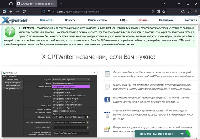Click the X-GPTWriter незаменим heading

click(x=99, y=57)
